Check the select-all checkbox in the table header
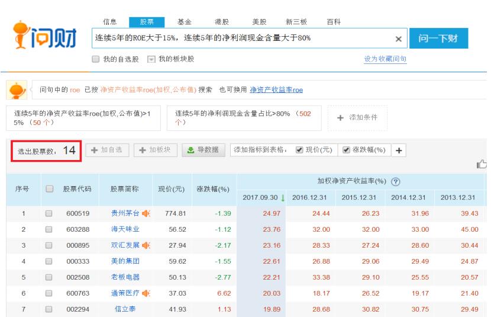This screenshot has width=491, height=317. [49, 189]
